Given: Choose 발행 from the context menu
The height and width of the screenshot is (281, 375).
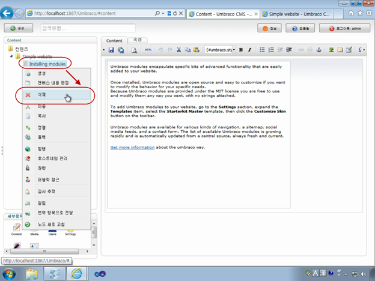Looking at the screenshot, I should click(56, 149).
